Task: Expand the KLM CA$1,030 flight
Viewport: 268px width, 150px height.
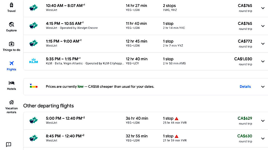Action: pyautogui.click(x=263, y=61)
